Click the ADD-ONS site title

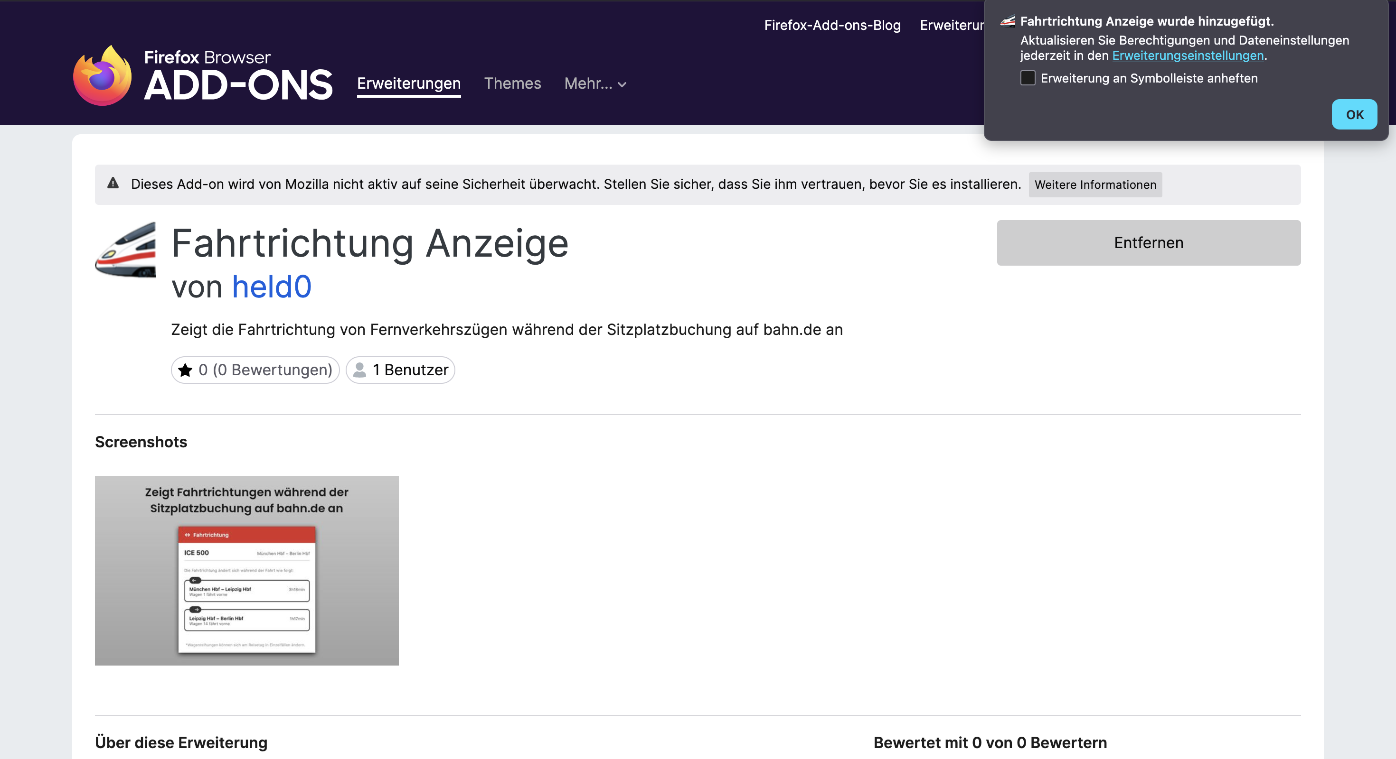(238, 85)
